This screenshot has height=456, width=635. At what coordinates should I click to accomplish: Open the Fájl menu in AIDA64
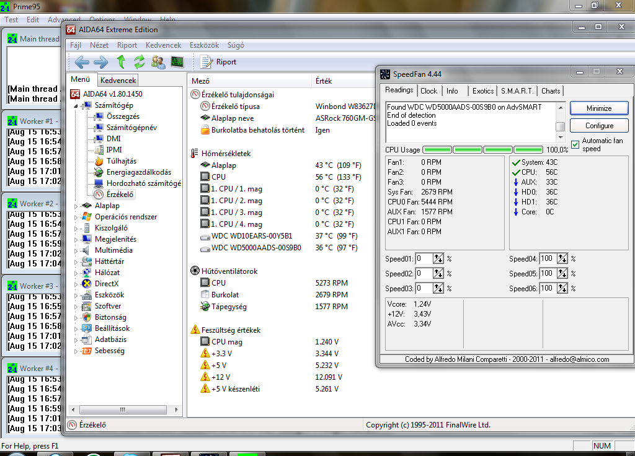[x=76, y=45]
